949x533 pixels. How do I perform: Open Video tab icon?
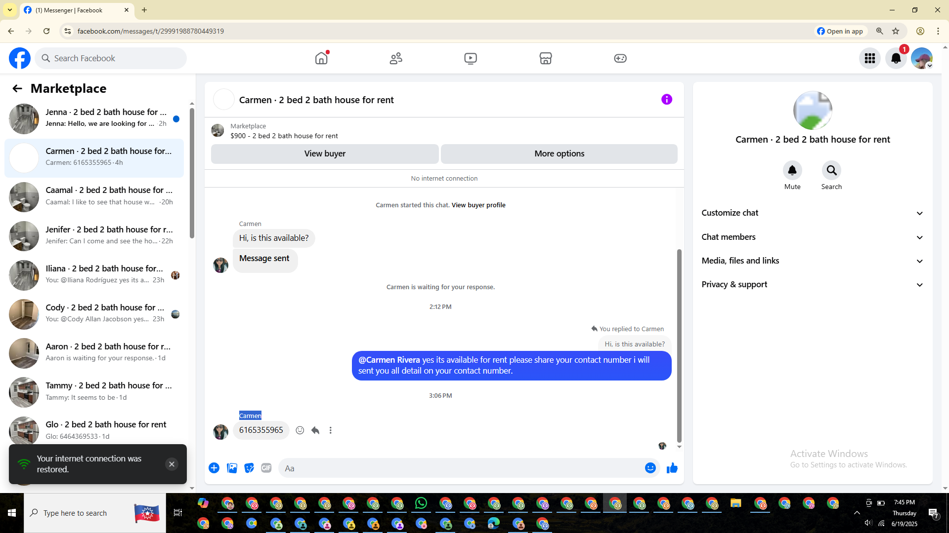coord(471,58)
